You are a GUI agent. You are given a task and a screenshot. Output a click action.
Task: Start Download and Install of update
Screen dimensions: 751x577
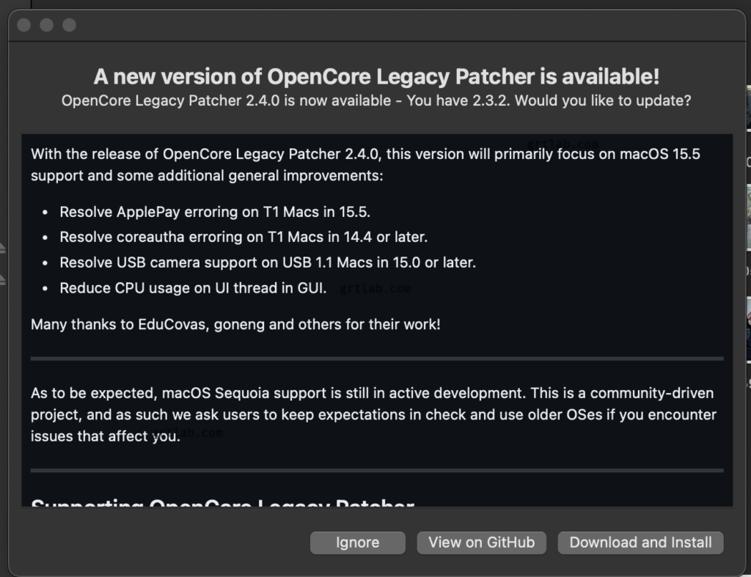pyautogui.click(x=640, y=543)
